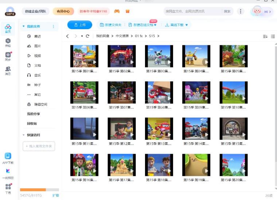Screen dimensions: 277x200
Task: Select video 第15季 第10集 thumbnail
Action: [234, 92]
